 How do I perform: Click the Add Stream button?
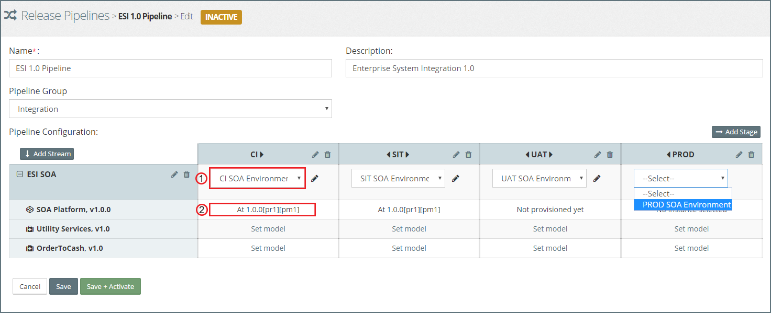pos(47,154)
